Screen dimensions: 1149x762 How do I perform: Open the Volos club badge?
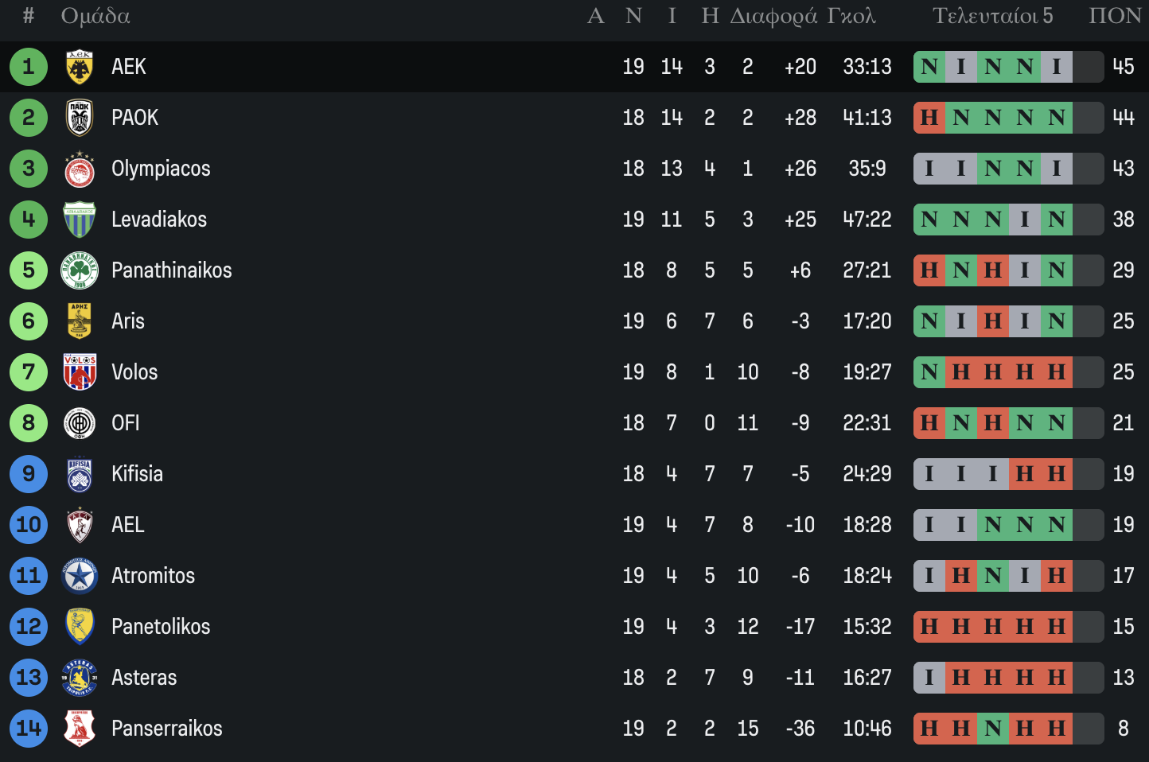(79, 372)
